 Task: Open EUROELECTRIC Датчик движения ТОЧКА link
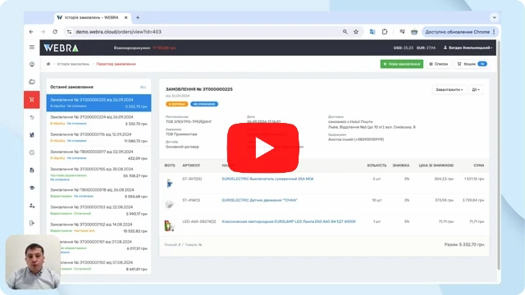tap(259, 200)
